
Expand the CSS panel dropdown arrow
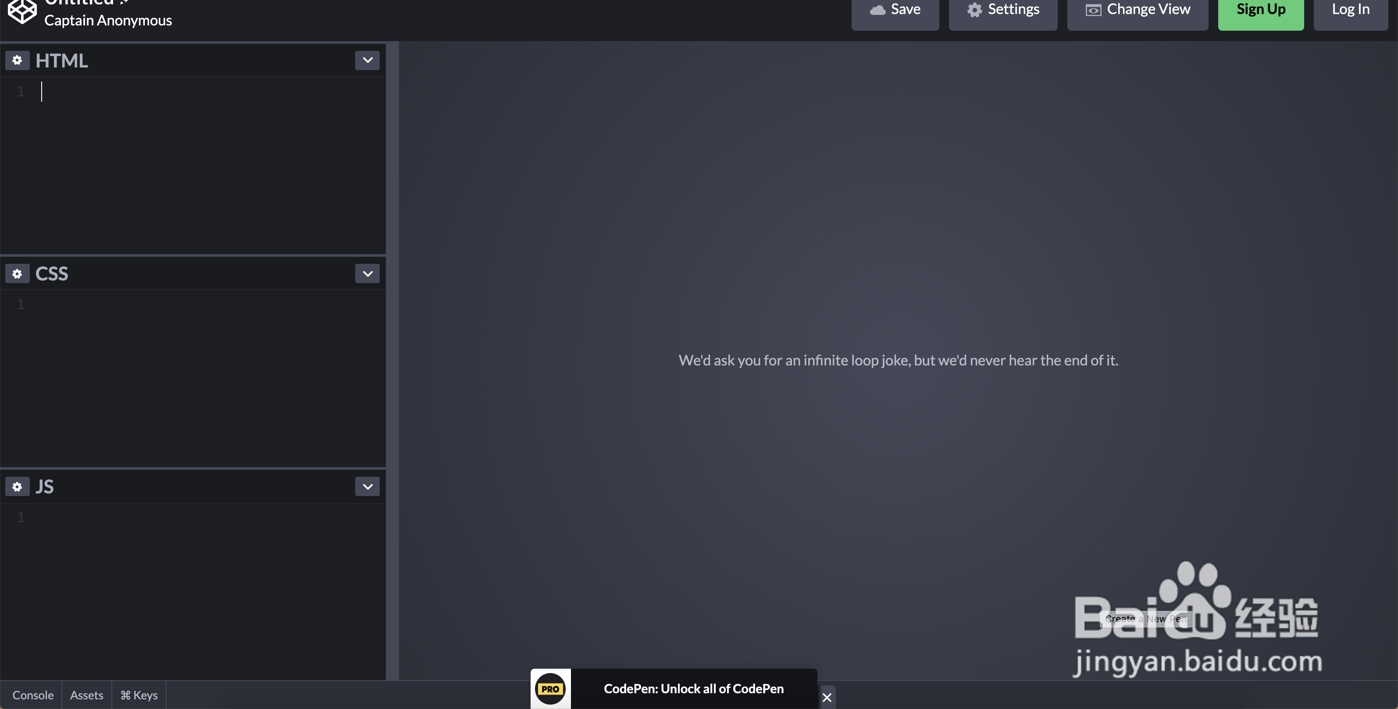367,273
